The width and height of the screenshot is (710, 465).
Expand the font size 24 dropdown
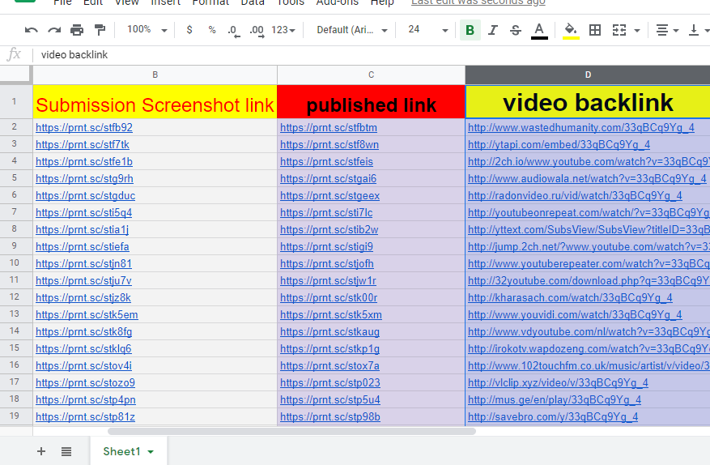pyautogui.click(x=428, y=30)
